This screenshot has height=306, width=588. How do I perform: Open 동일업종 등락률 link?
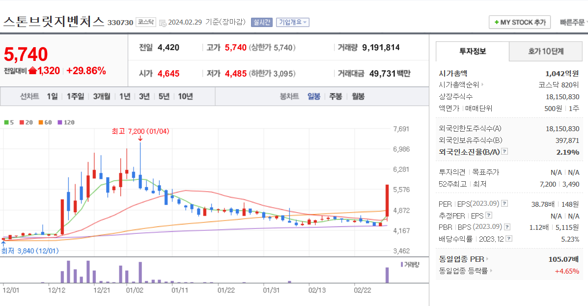coord(465,271)
